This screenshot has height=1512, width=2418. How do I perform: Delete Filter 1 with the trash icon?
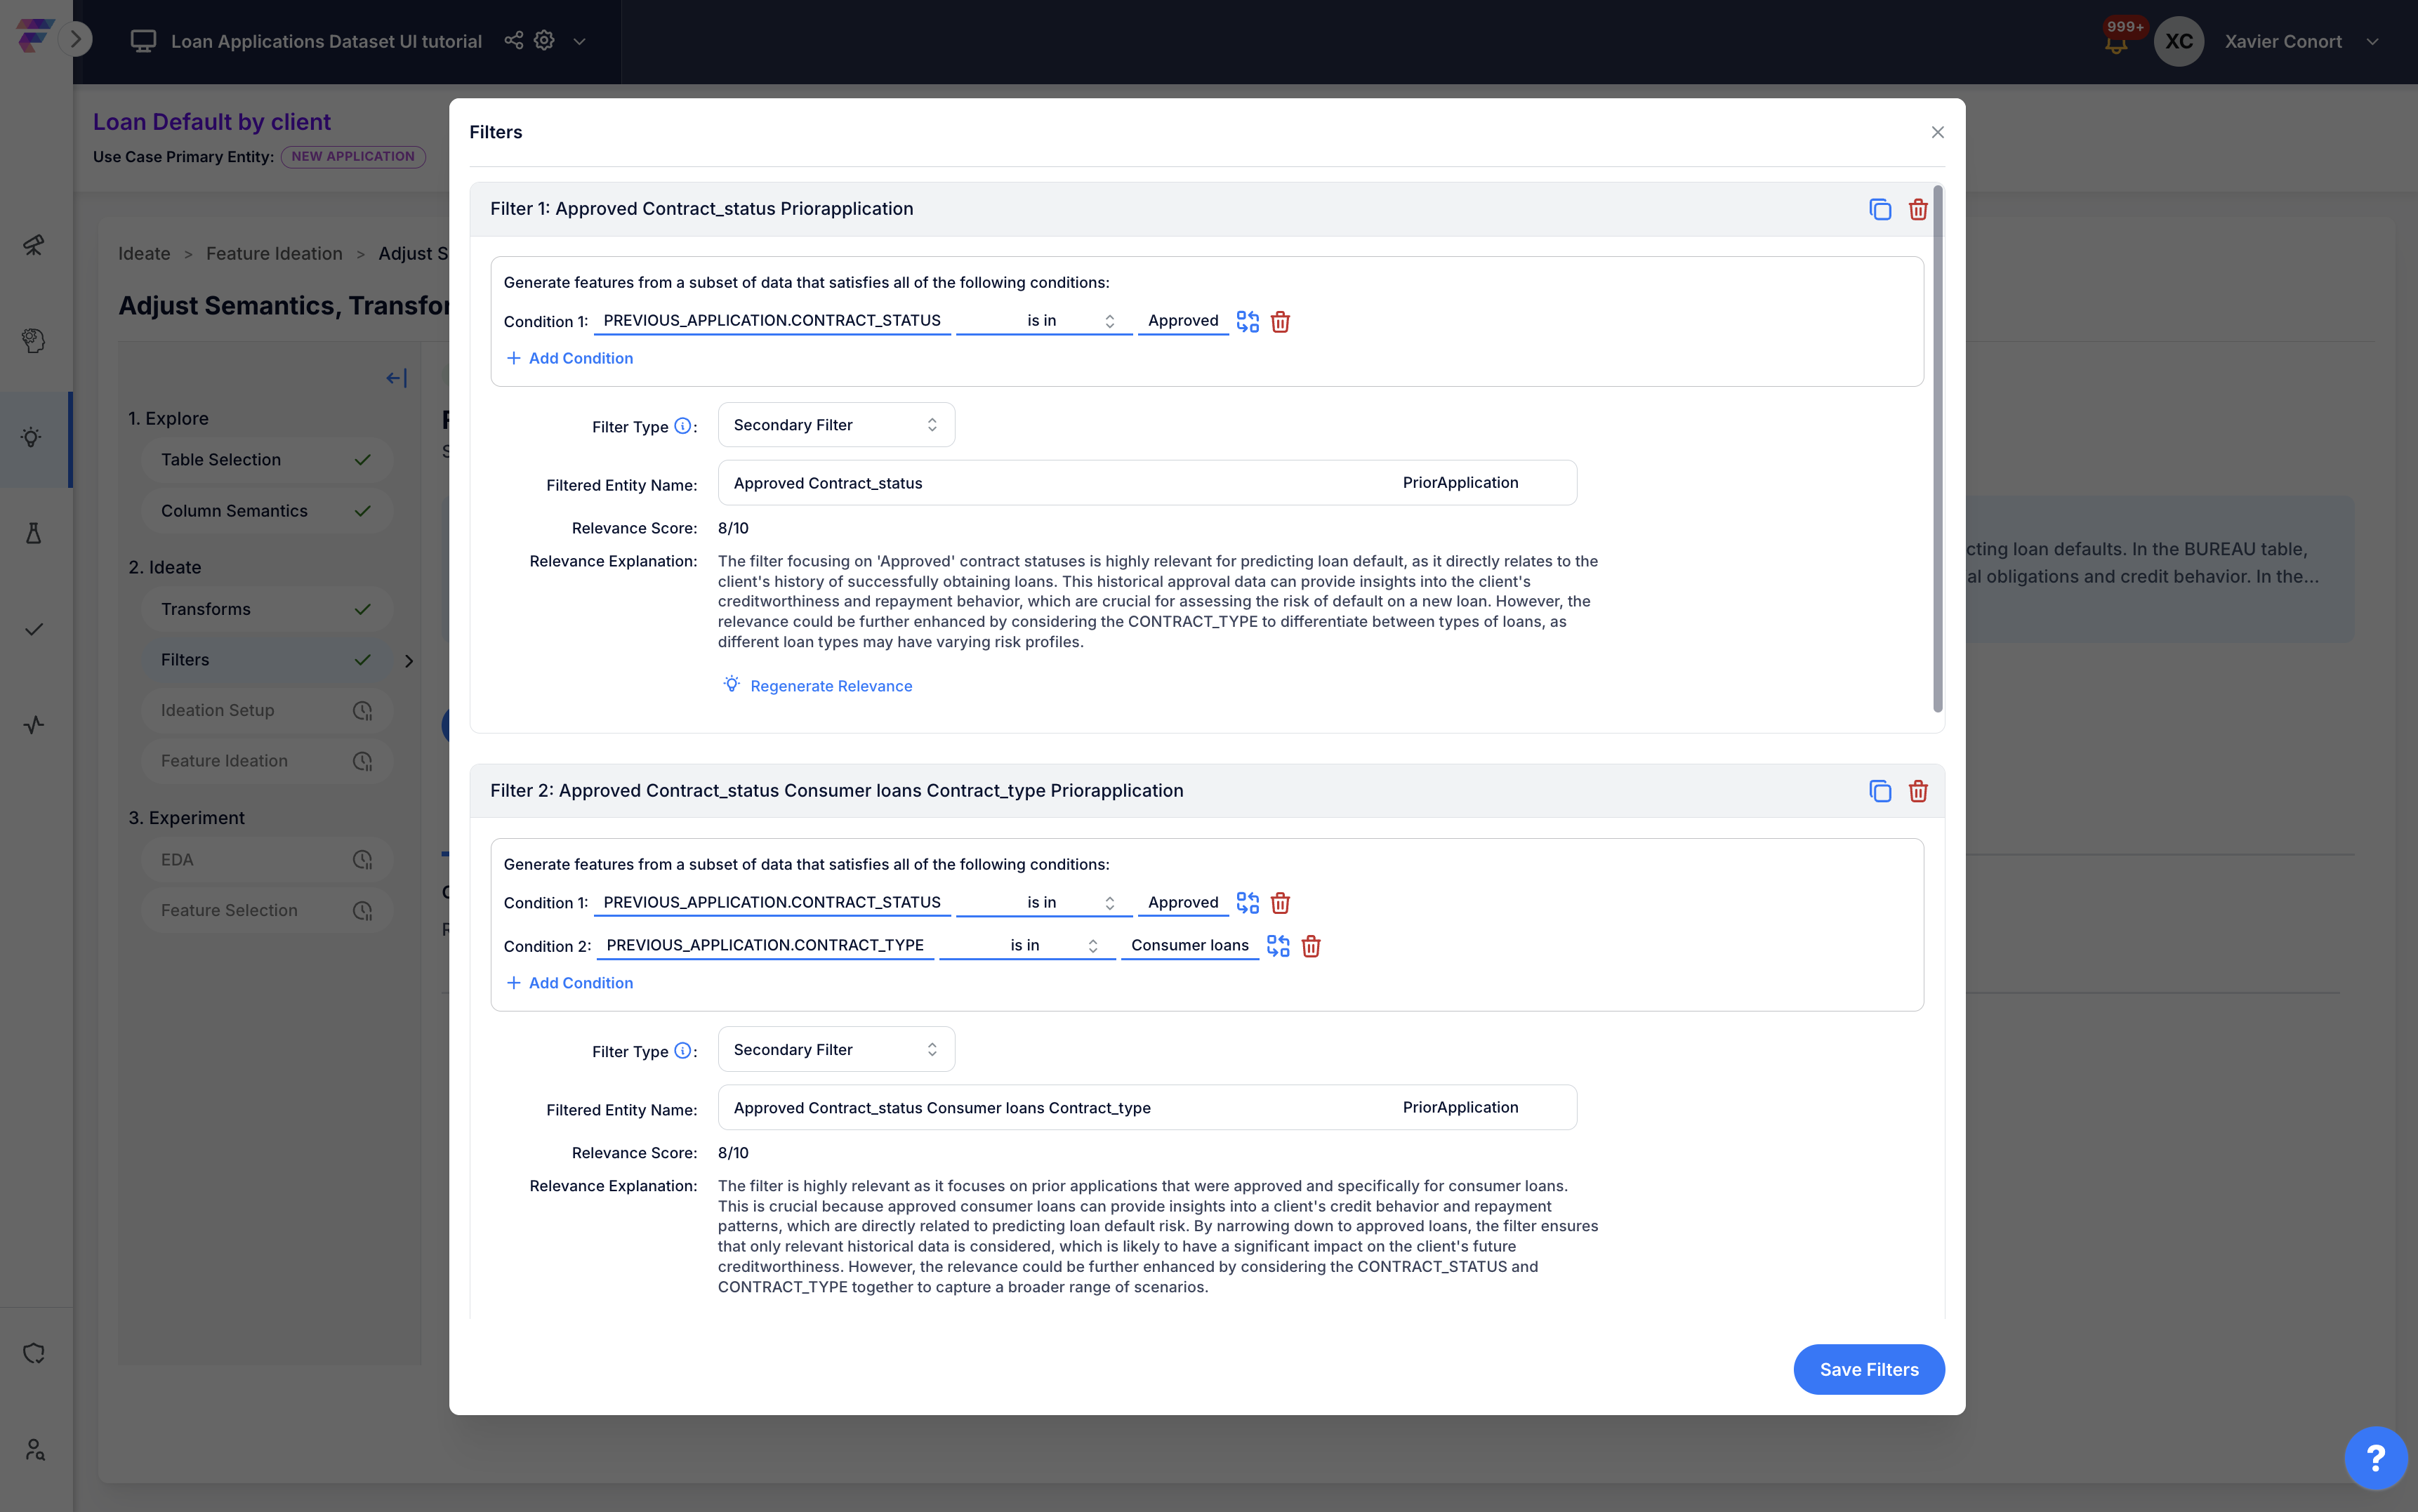tap(1918, 209)
